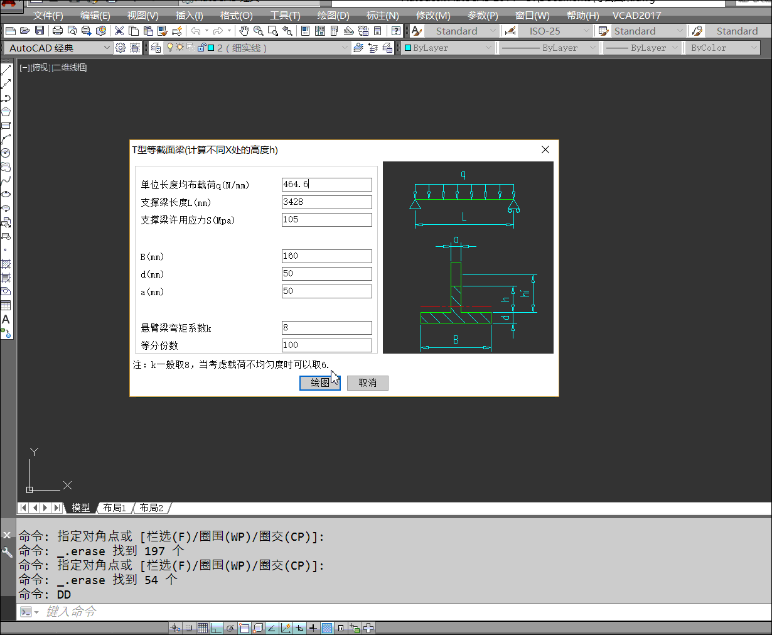Screen dimensions: 772x635
Task: Select the Multiline Text tool
Action: coord(6,319)
